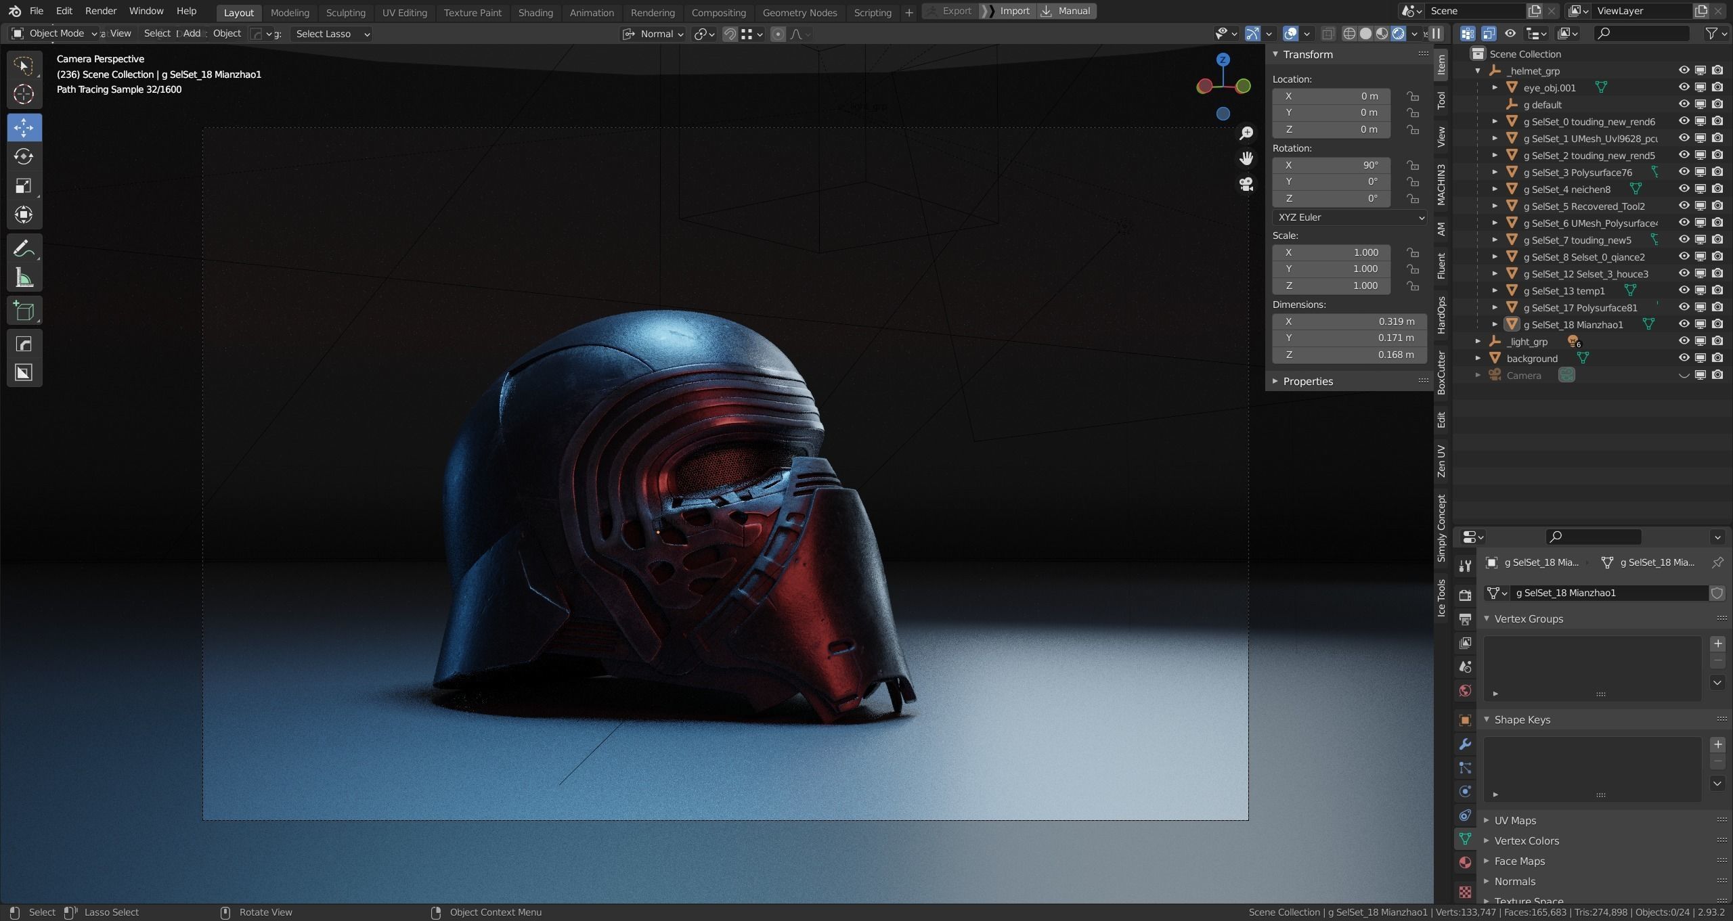Image resolution: width=1733 pixels, height=921 pixels.
Task: Activate the Rotate tool
Action: pyautogui.click(x=24, y=156)
